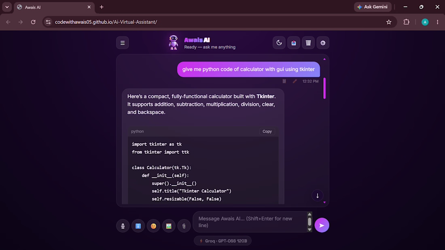
Task: View site information icon in address bar
Action: click(48, 22)
